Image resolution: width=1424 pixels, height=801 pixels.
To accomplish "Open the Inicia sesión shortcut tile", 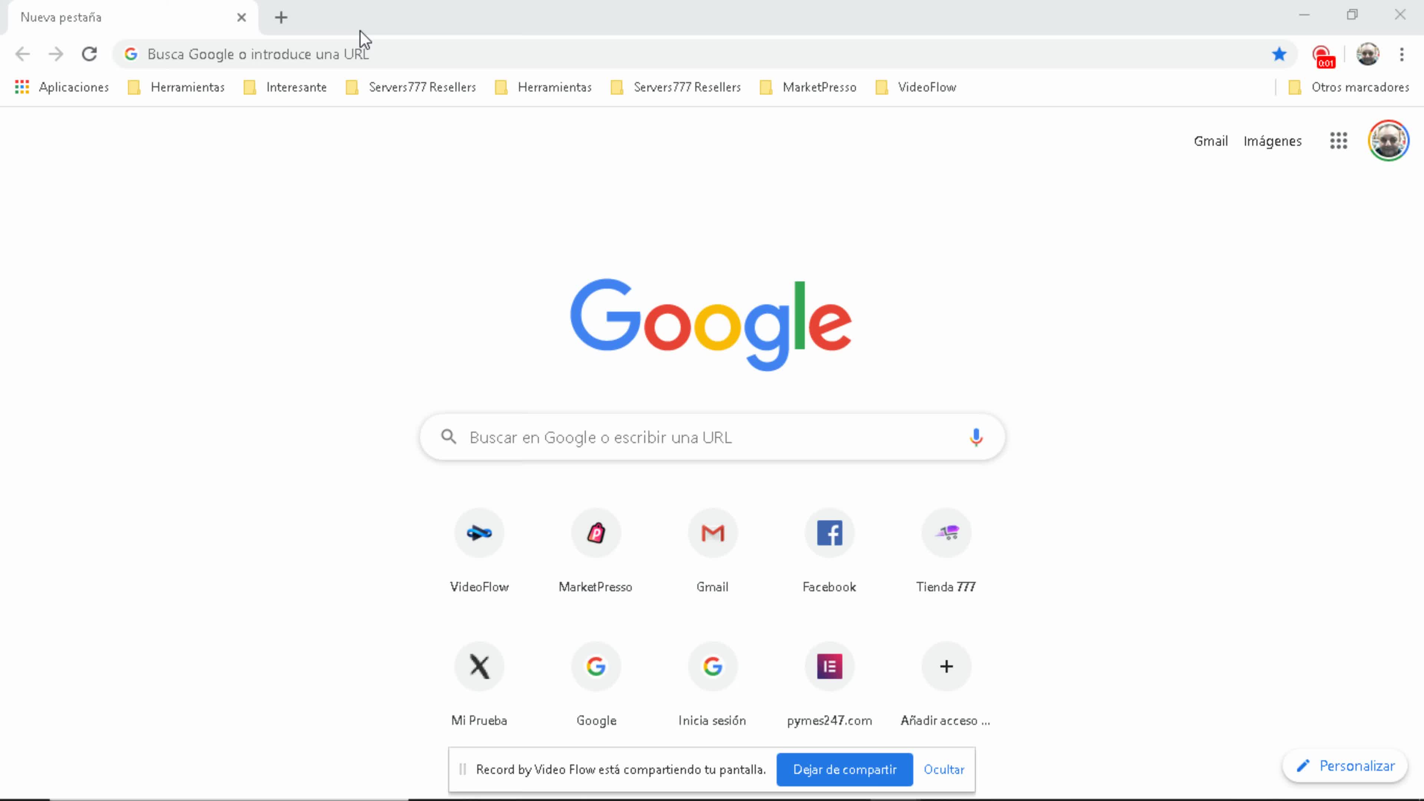I will [712, 684].
